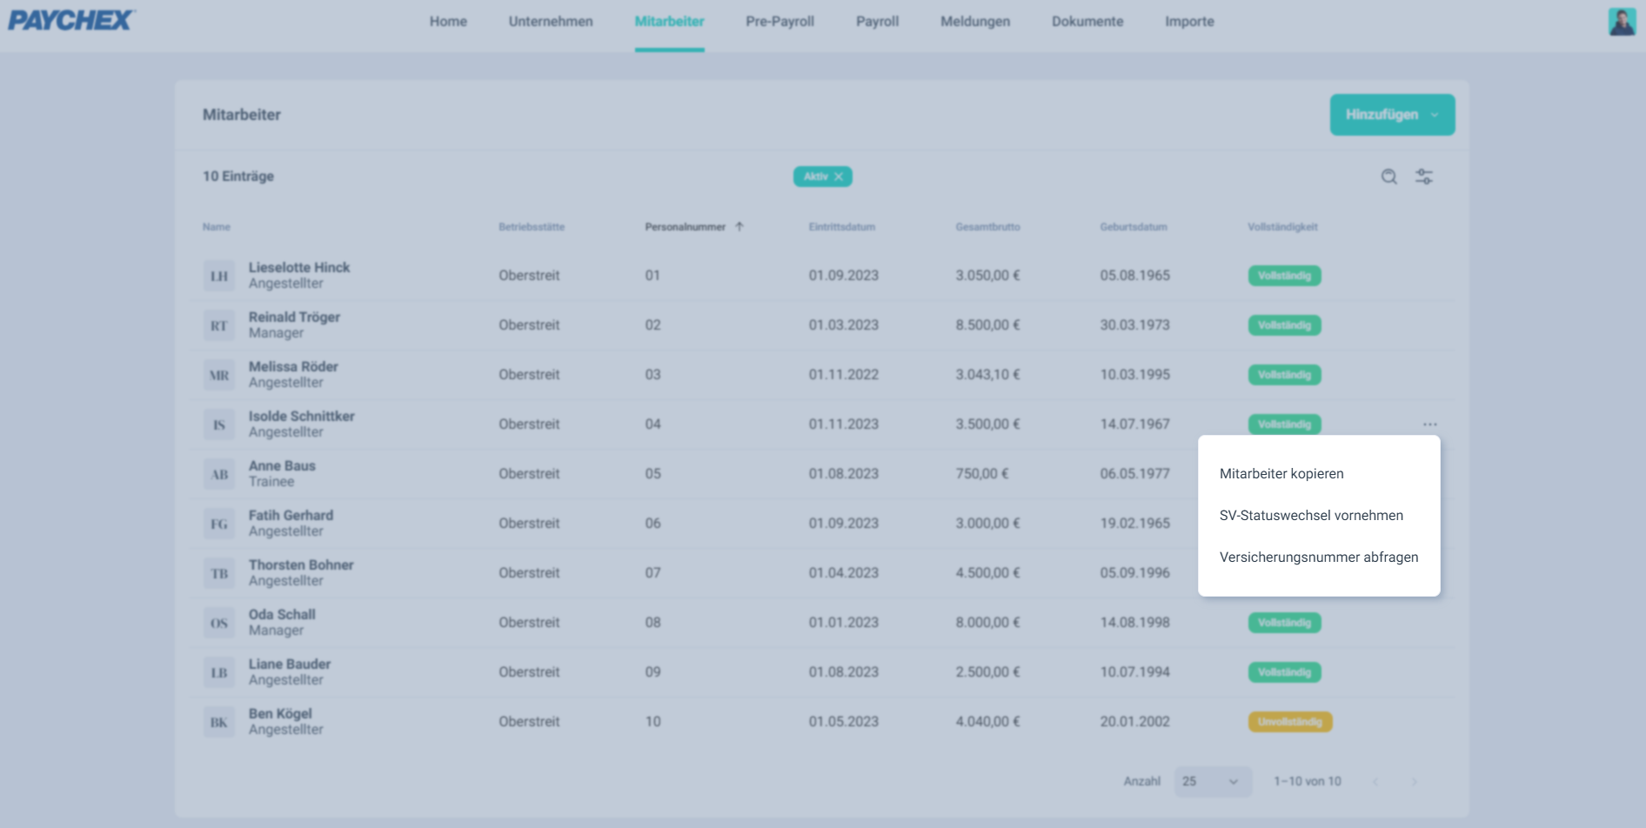The width and height of the screenshot is (1646, 828).
Task: Click the Vollständig badge for Oda Schall
Action: (1284, 623)
